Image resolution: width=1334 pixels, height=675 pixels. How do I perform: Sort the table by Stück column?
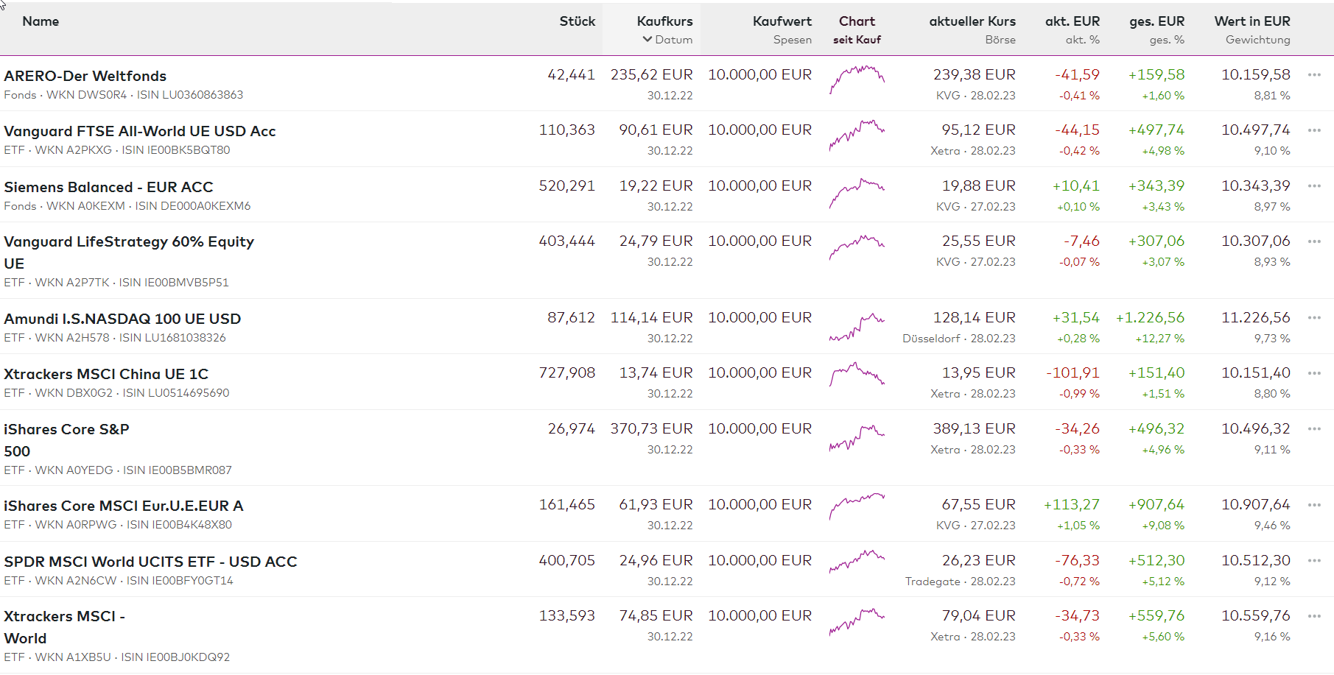pyautogui.click(x=577, y=21)
